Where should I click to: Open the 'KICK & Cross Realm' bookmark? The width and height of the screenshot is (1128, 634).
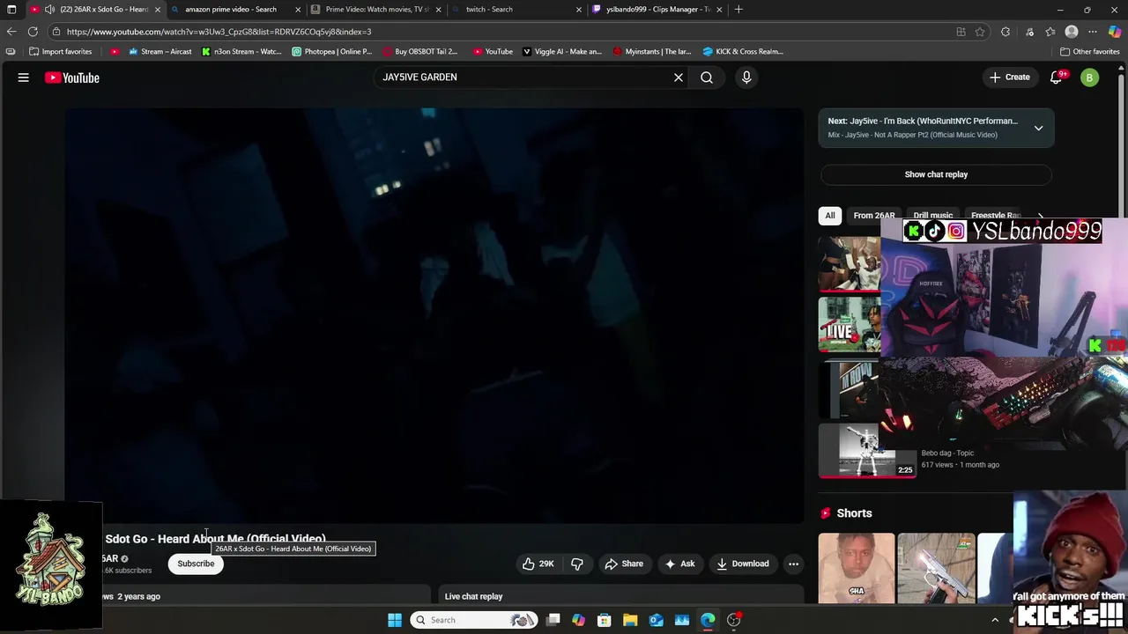[x=743, y=52]
